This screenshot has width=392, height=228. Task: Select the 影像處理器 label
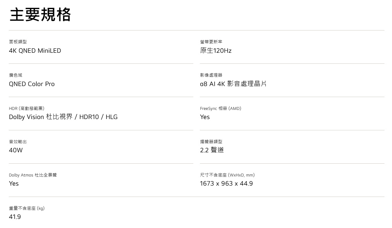211,75
